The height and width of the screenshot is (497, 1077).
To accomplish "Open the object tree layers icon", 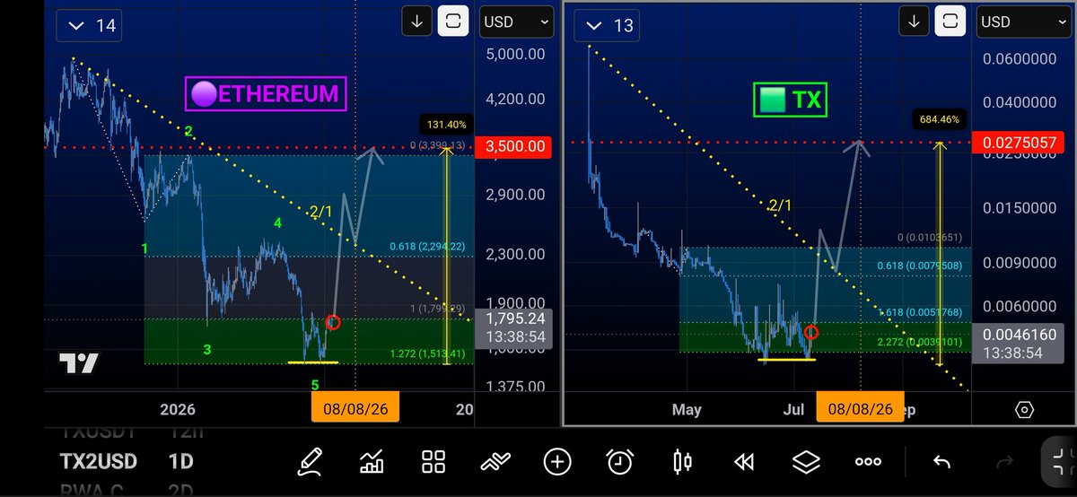I will tap(806, 462).
